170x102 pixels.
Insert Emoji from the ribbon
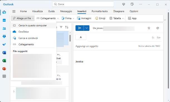click(x=100, y=18)
